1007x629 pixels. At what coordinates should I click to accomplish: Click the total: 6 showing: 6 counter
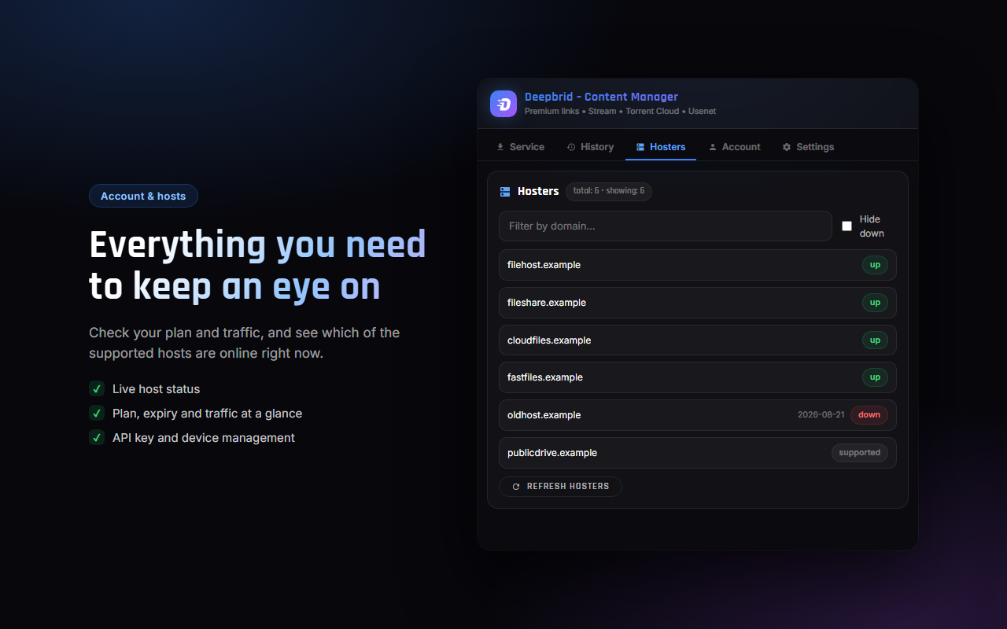click(609, 191)
